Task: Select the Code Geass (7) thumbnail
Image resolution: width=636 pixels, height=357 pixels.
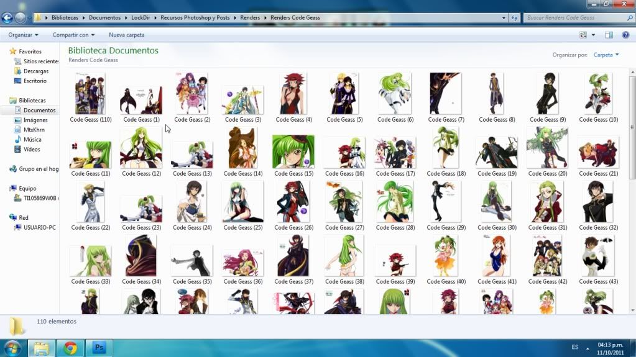Action: point(446,94)
